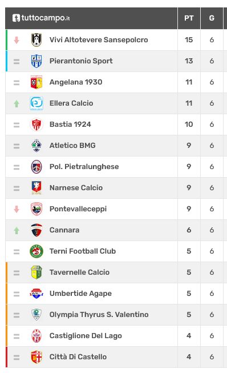Click Ellera Calcio points value 11

click(189, 103)
